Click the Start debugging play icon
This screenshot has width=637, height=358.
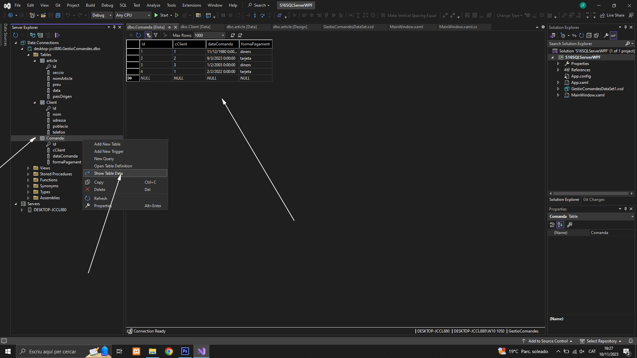[156, 15]
